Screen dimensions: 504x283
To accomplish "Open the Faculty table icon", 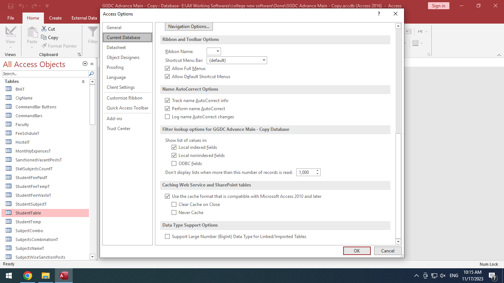I will [8, 124].
